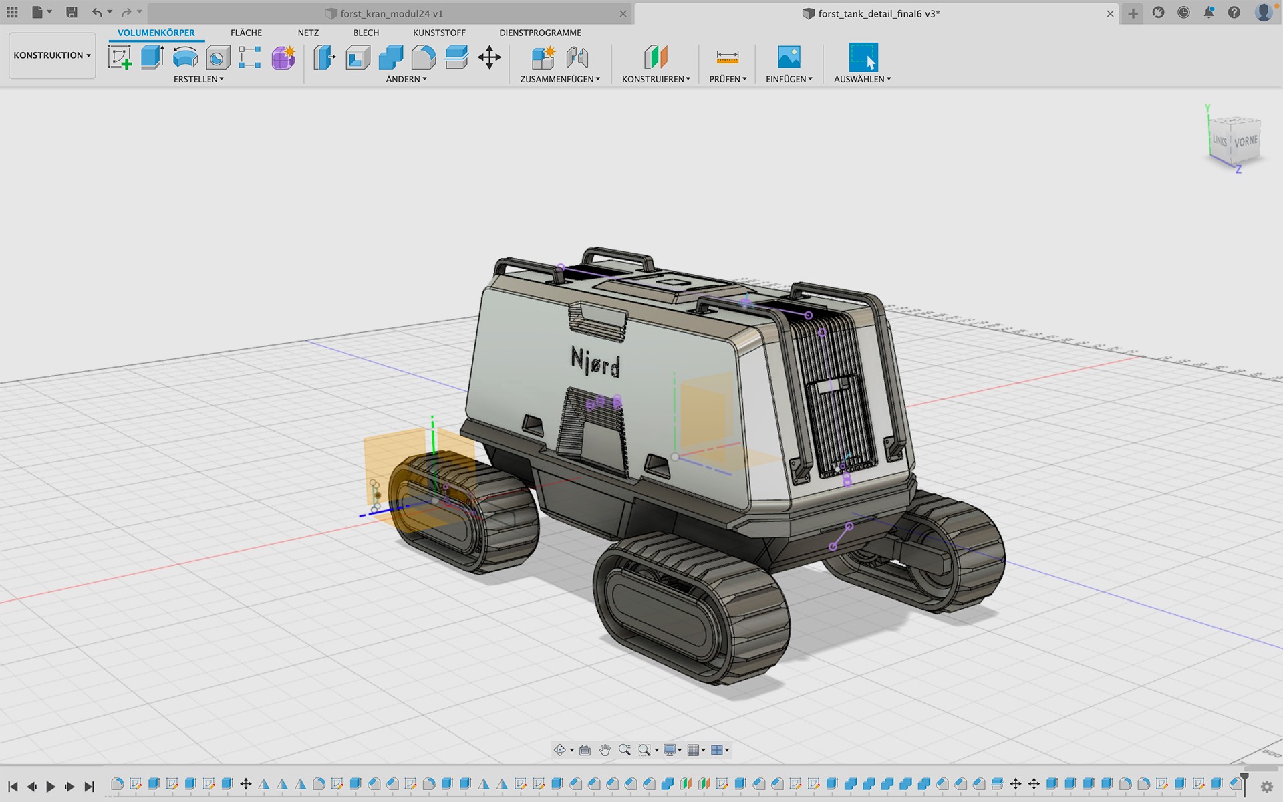Open the grid and snaps dropdown

(x=696, y=750)
